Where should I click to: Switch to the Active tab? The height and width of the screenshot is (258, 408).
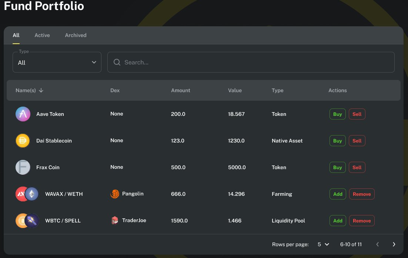(x=42, y=36)
